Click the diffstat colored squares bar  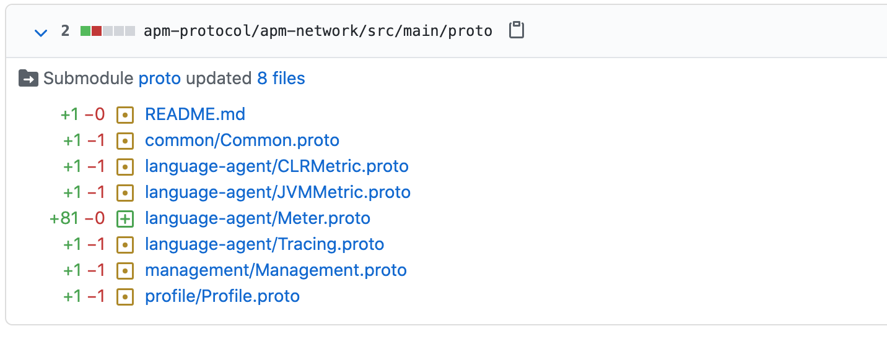(108, 31)
